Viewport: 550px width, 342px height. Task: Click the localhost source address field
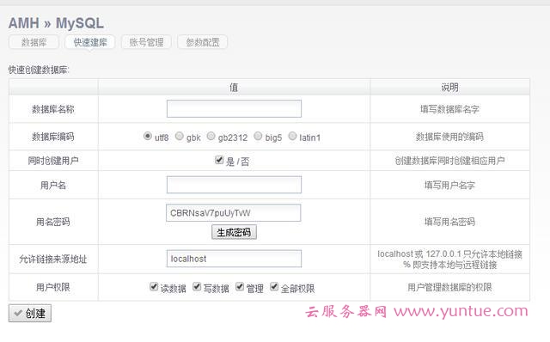pos(234,259)
